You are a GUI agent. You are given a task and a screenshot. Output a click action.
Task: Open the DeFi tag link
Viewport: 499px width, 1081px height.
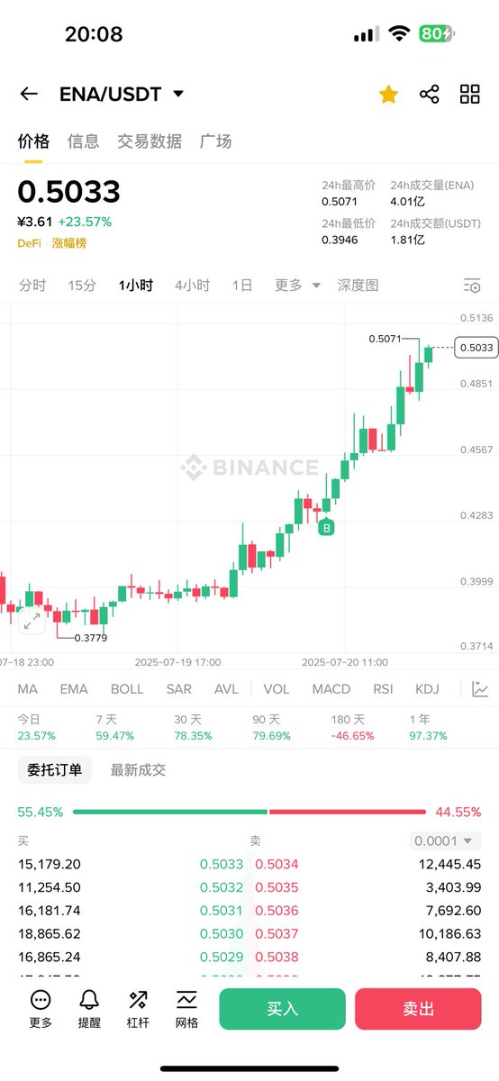[29, 243]
